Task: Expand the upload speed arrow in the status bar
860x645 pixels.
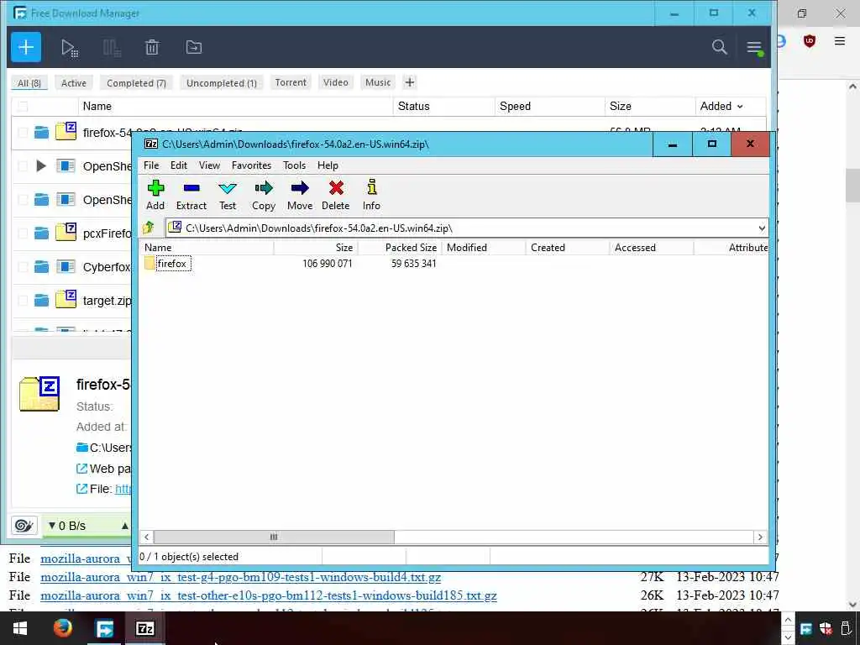Action: pos(125,526)
